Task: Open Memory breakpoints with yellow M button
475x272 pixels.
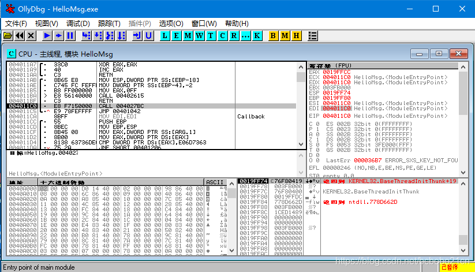Action: [x=285, y=36]
